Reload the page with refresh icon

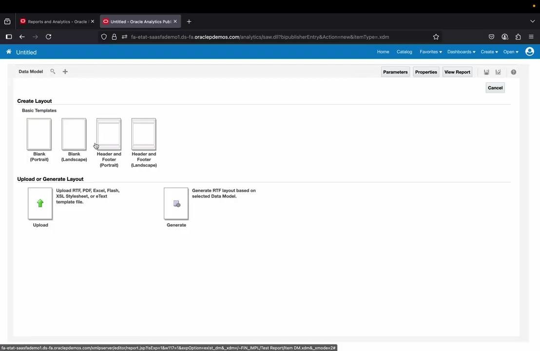pyautogui.click(x=49, y=37)
